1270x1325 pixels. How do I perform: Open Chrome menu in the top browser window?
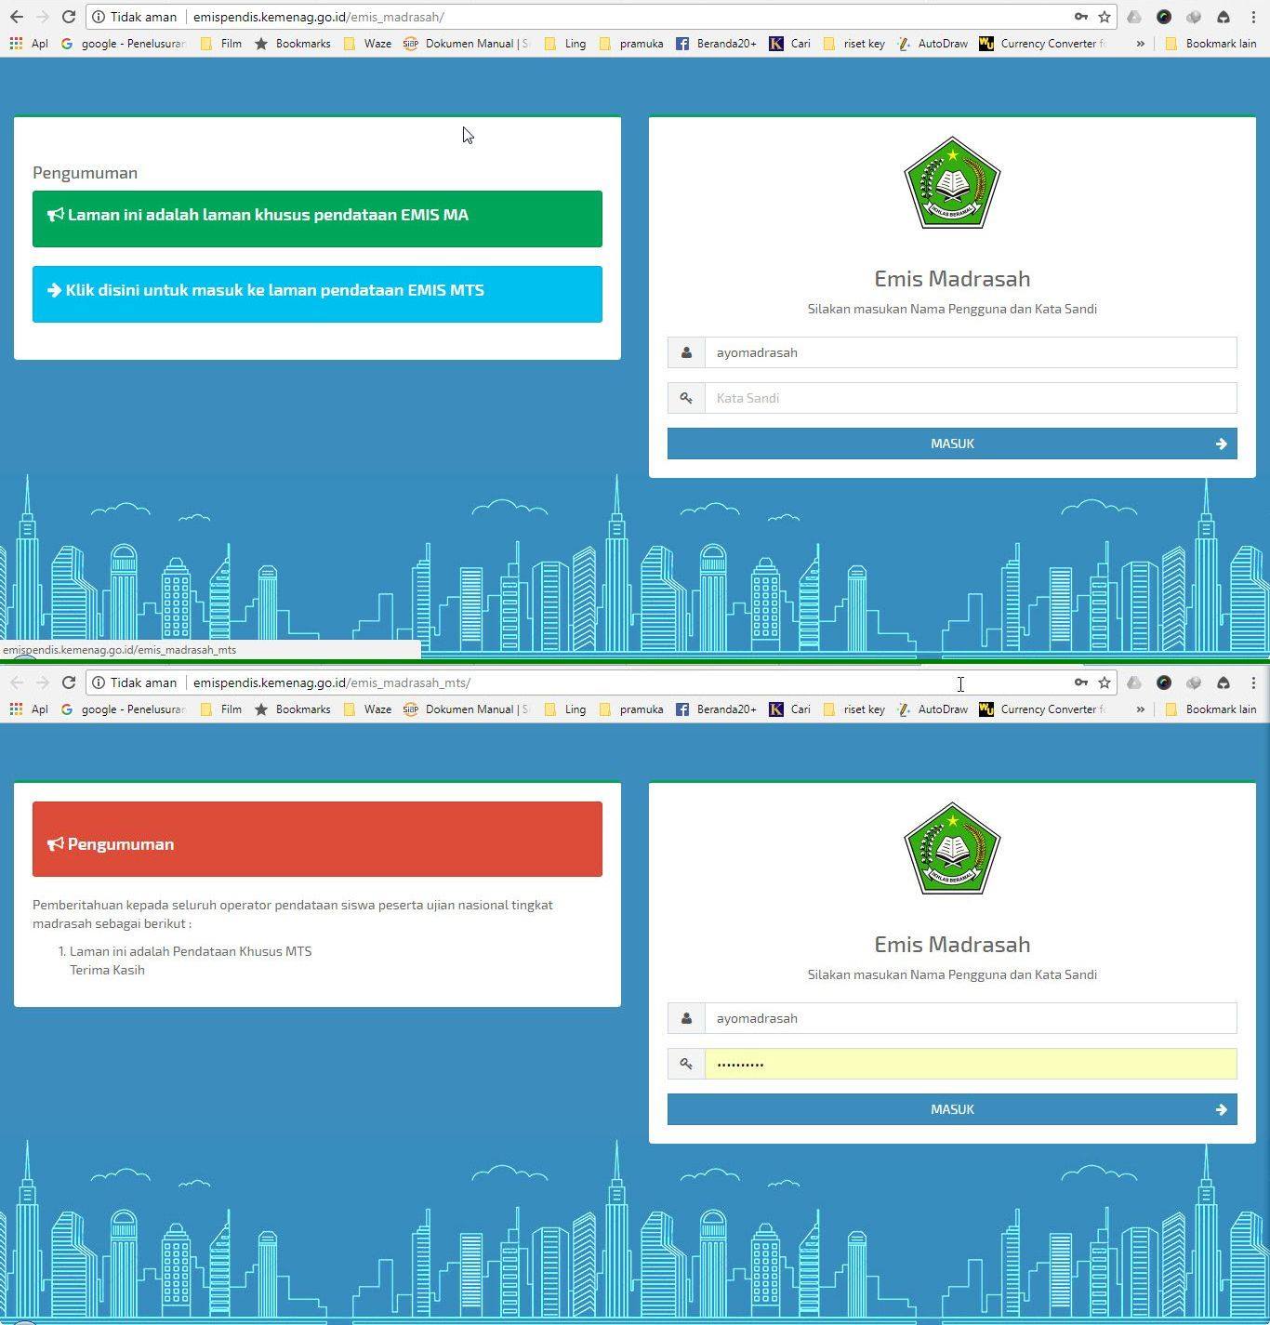coord(1253,17)
